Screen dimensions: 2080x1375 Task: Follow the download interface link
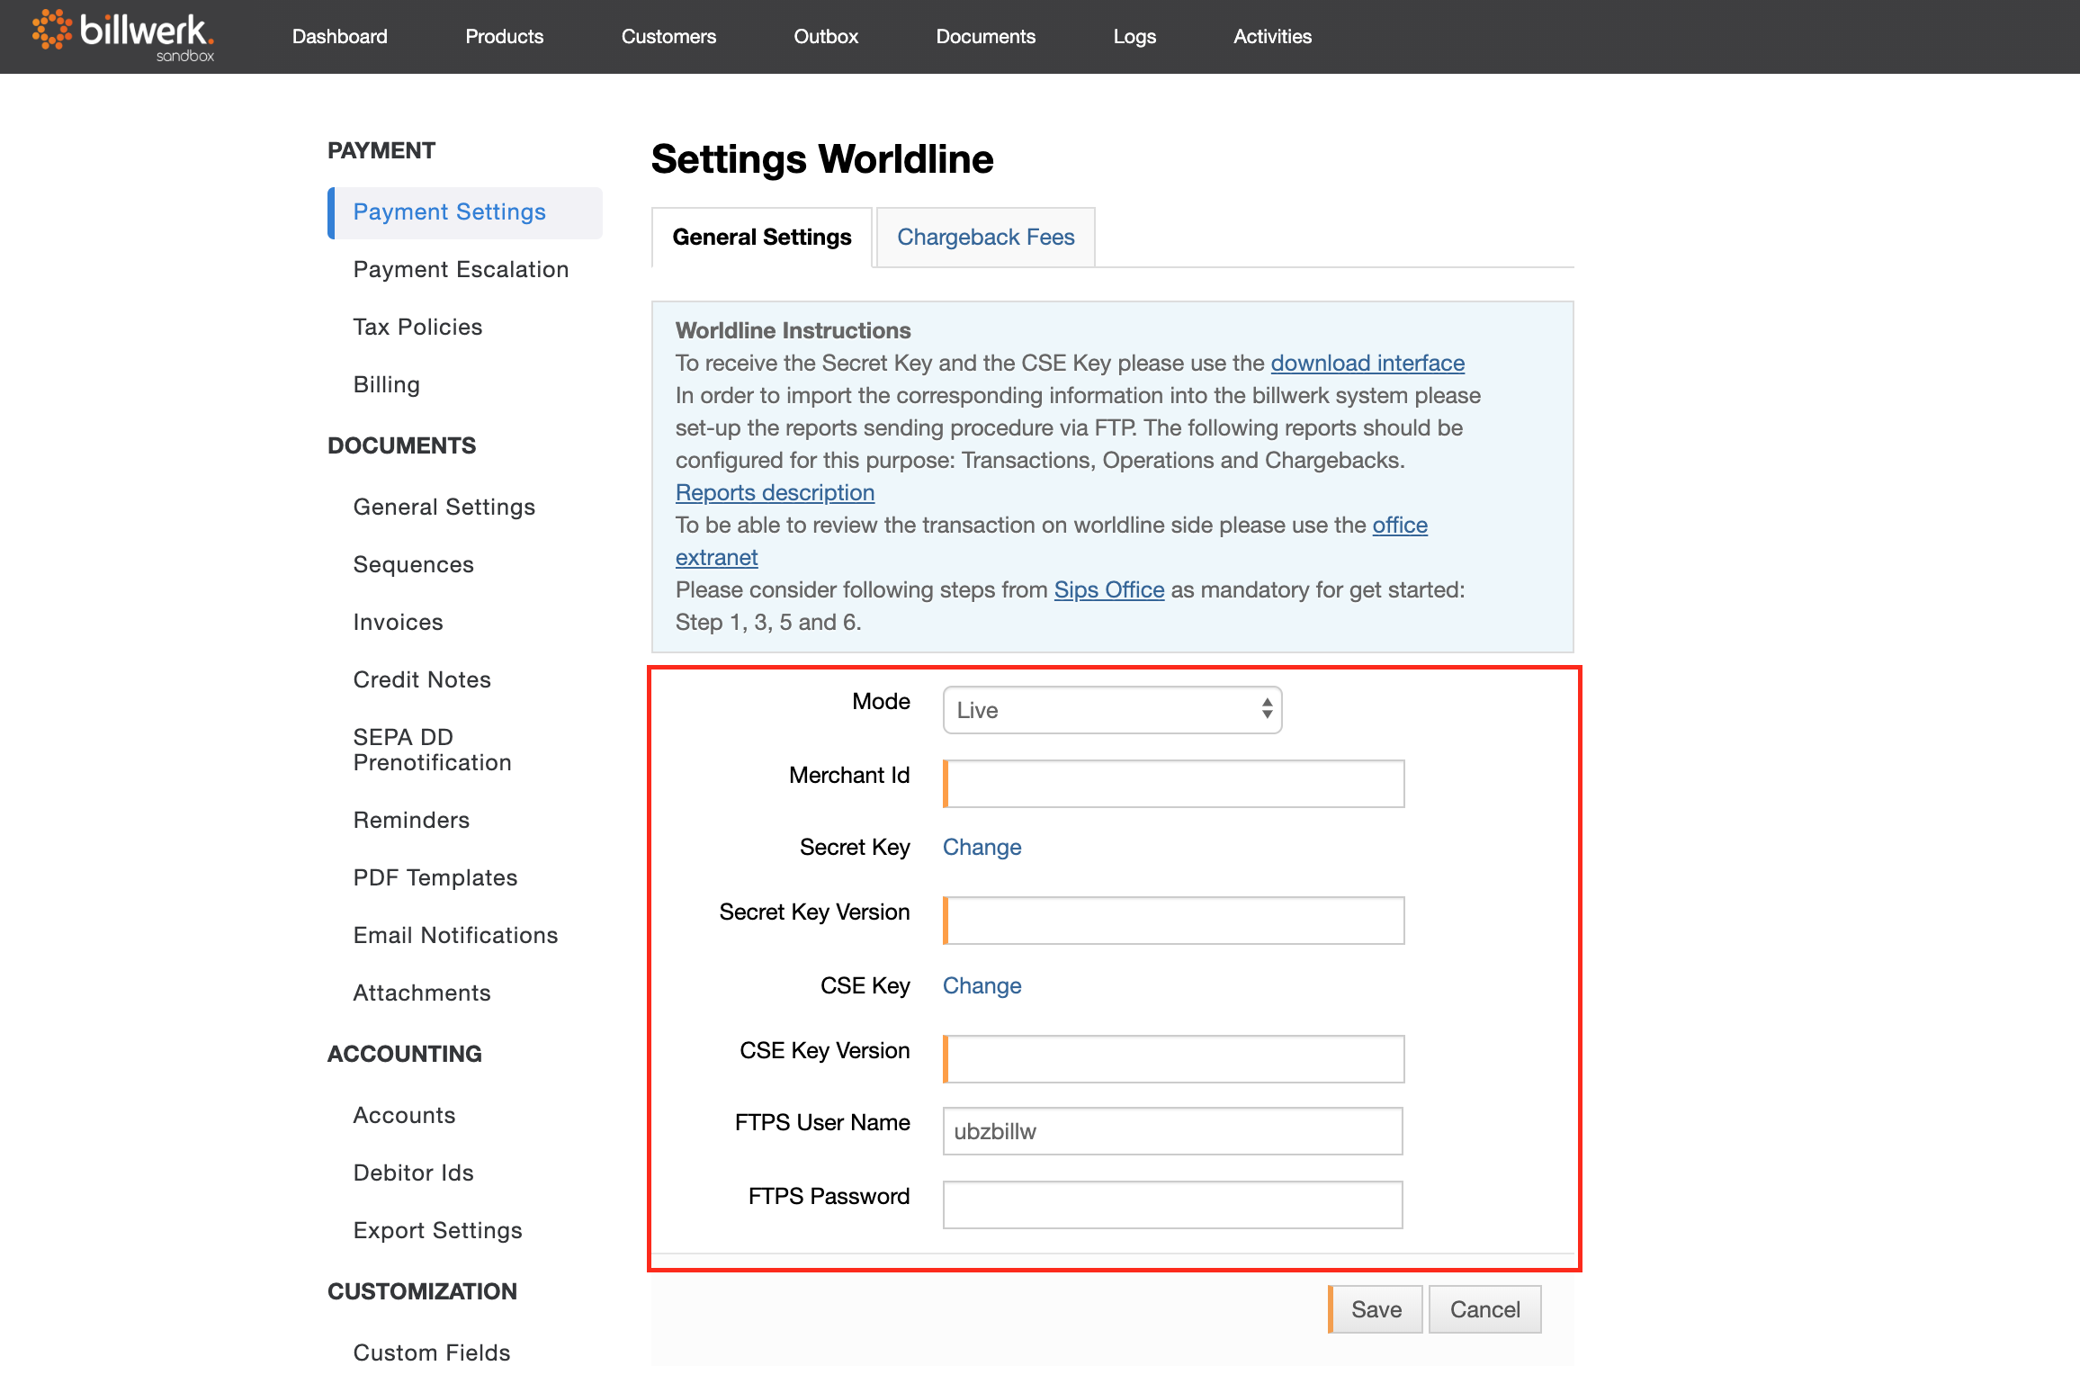pyautogui.click(x=1367, y=364)
